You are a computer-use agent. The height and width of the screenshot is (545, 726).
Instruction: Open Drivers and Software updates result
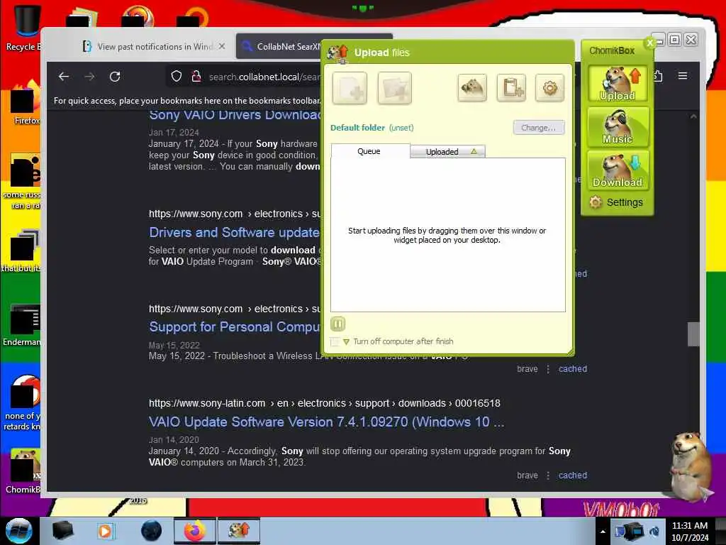pyautogui.click(x=234, y=232)
